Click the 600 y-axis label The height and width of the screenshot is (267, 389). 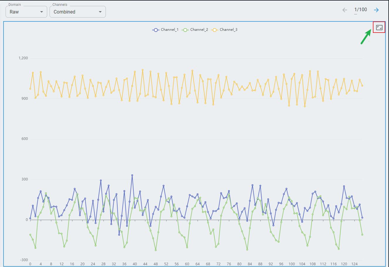(x=24, y=139)
